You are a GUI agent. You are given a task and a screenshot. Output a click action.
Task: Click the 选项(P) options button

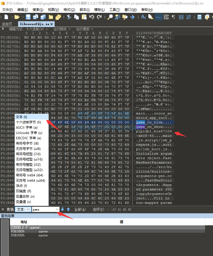point(98,209)
